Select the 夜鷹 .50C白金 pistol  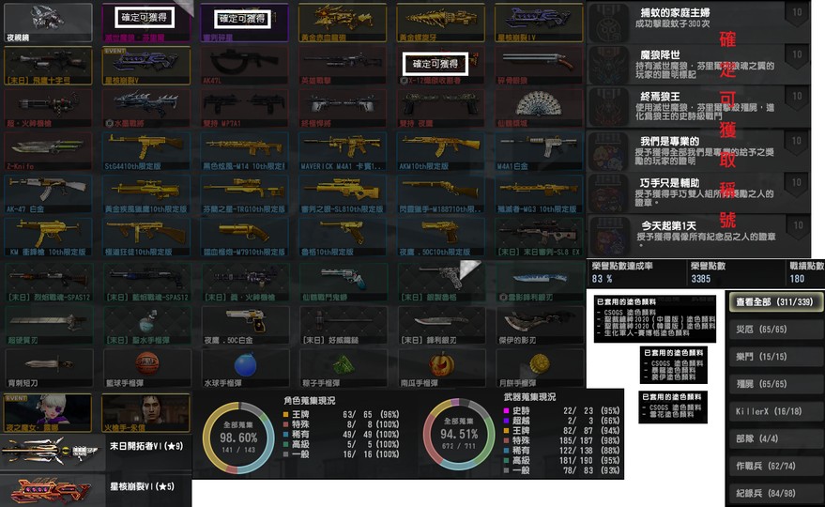pos(244,326)
